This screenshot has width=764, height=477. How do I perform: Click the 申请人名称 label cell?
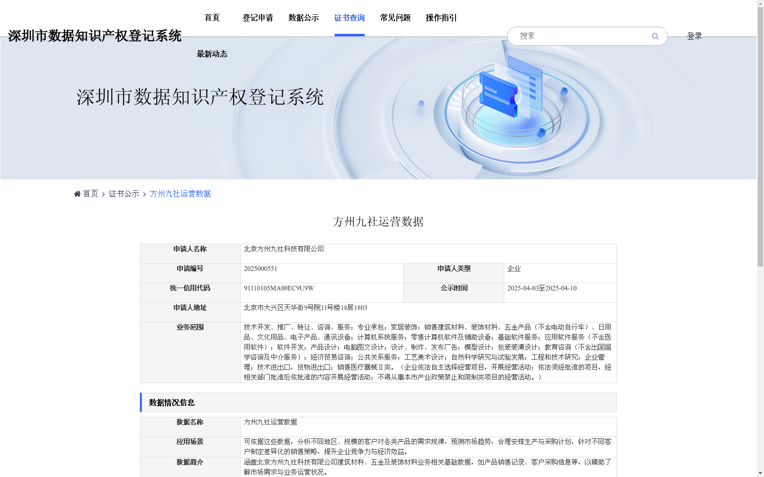pyautogui.click(x=190, y=254)
